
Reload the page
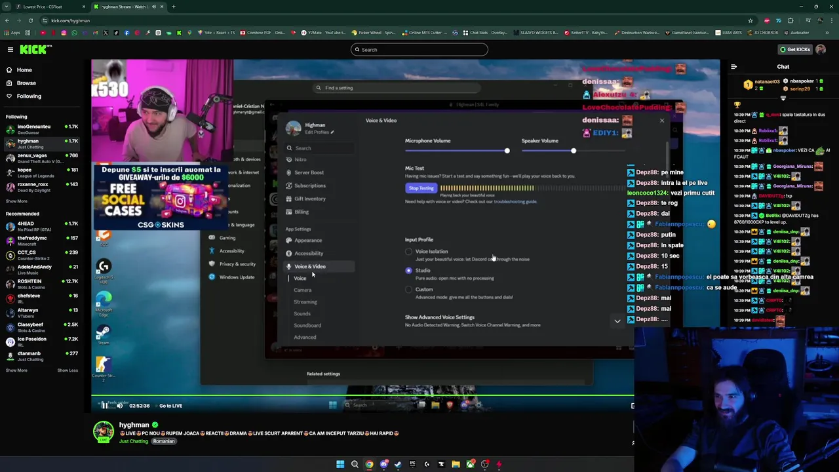click(x=31, y=20)
